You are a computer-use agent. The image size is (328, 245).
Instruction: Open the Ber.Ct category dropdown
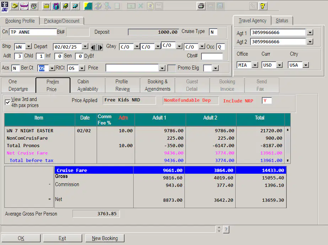tap(52, 68)
